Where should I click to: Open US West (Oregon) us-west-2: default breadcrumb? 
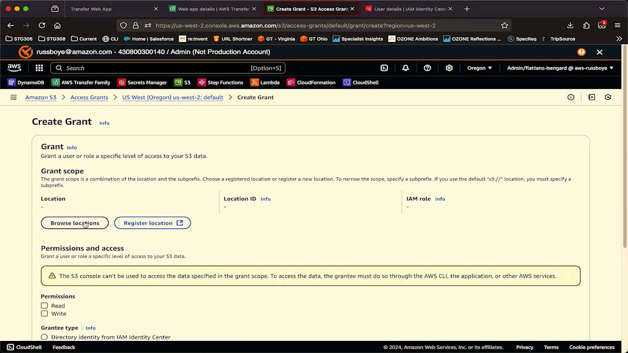pyautogui.click(x=173, y=97)
